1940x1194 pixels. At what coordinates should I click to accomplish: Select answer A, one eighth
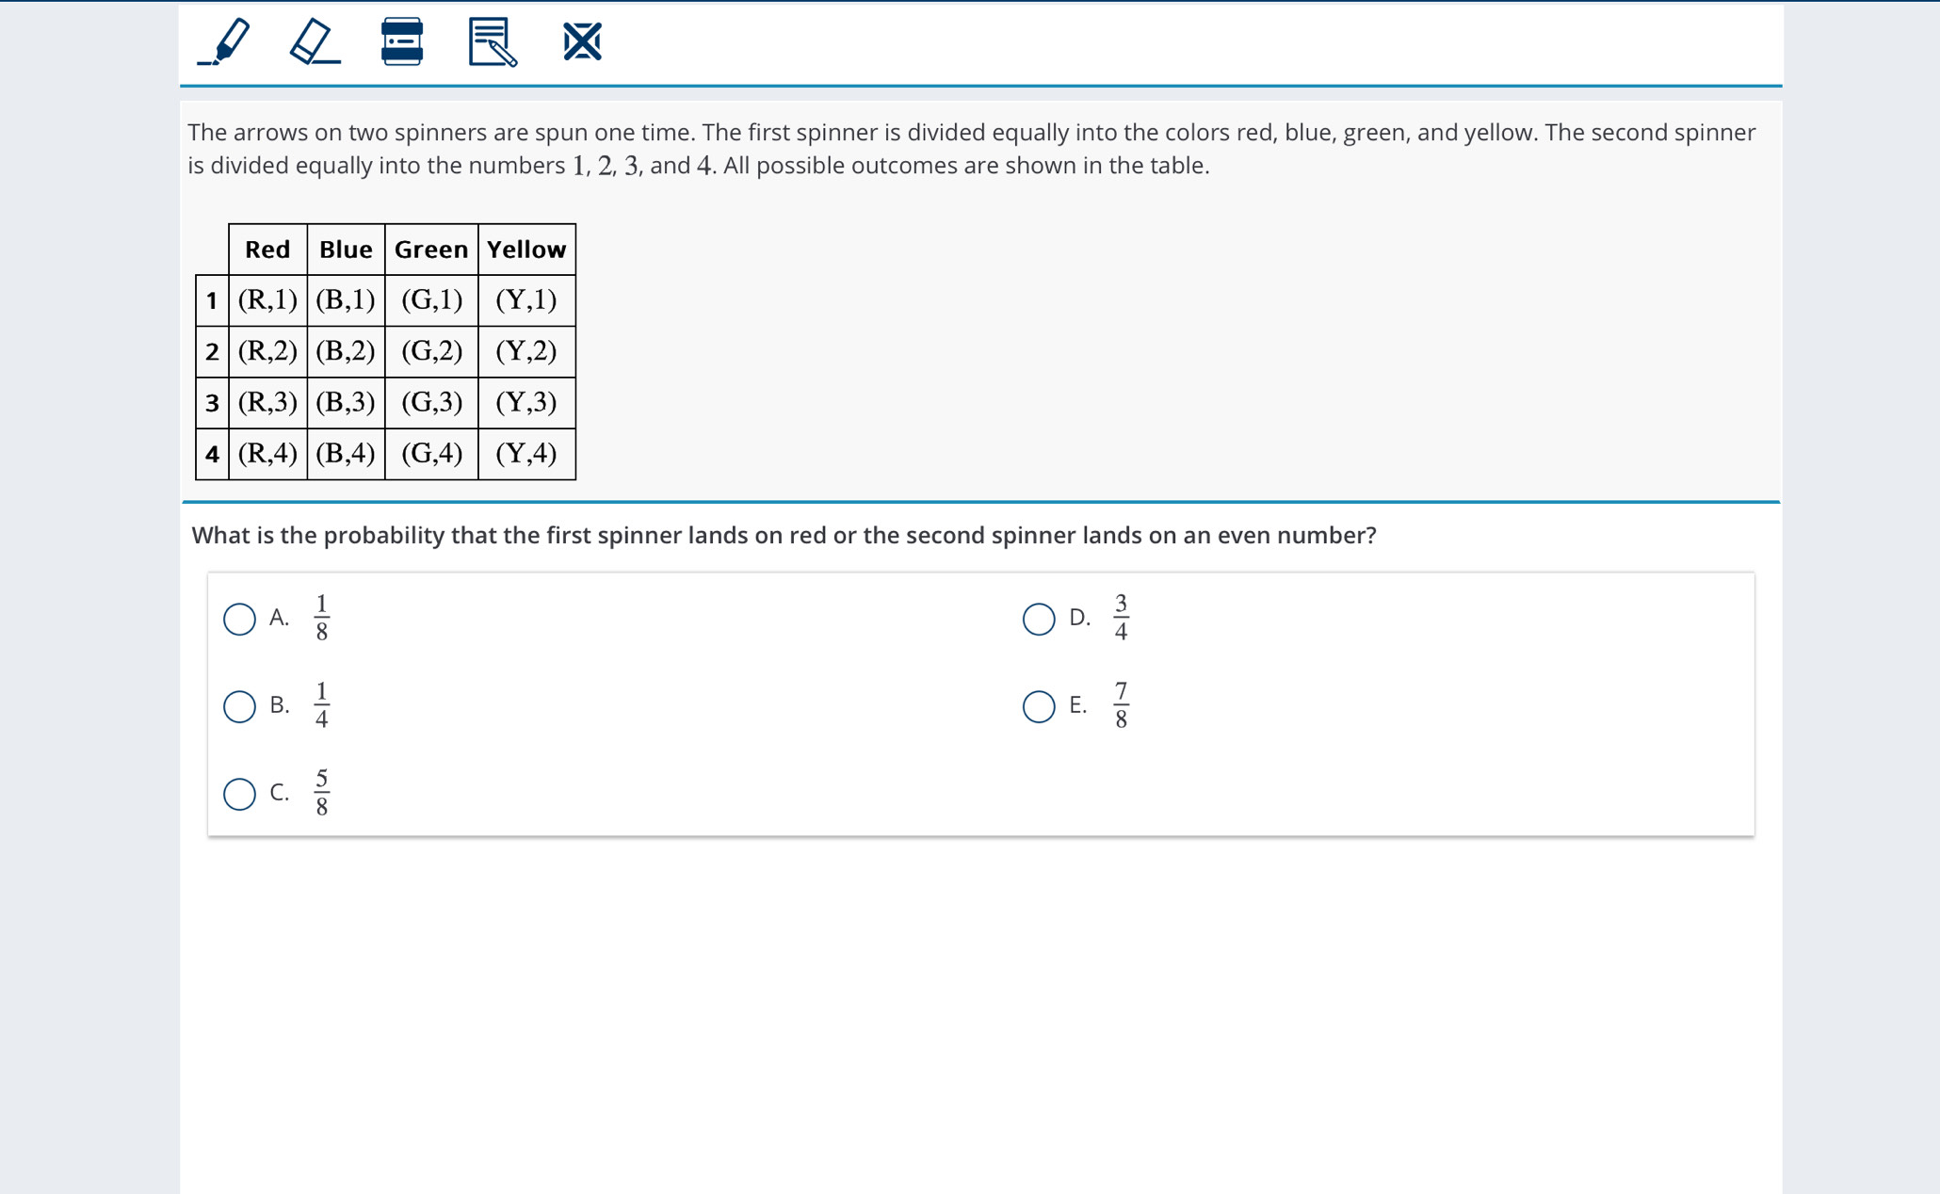pos(239,619)
